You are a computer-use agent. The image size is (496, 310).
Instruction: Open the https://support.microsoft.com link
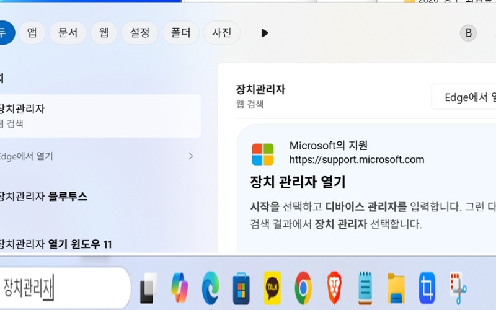tap(357, 159)
